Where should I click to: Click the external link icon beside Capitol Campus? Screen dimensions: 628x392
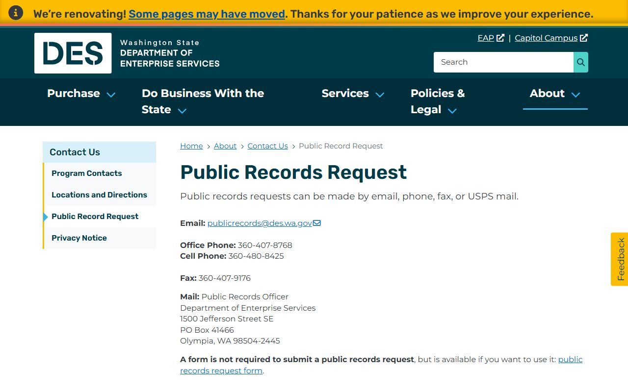pos(584,38)
